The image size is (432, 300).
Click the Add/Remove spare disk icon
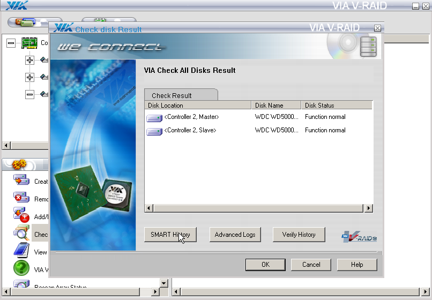21,215
